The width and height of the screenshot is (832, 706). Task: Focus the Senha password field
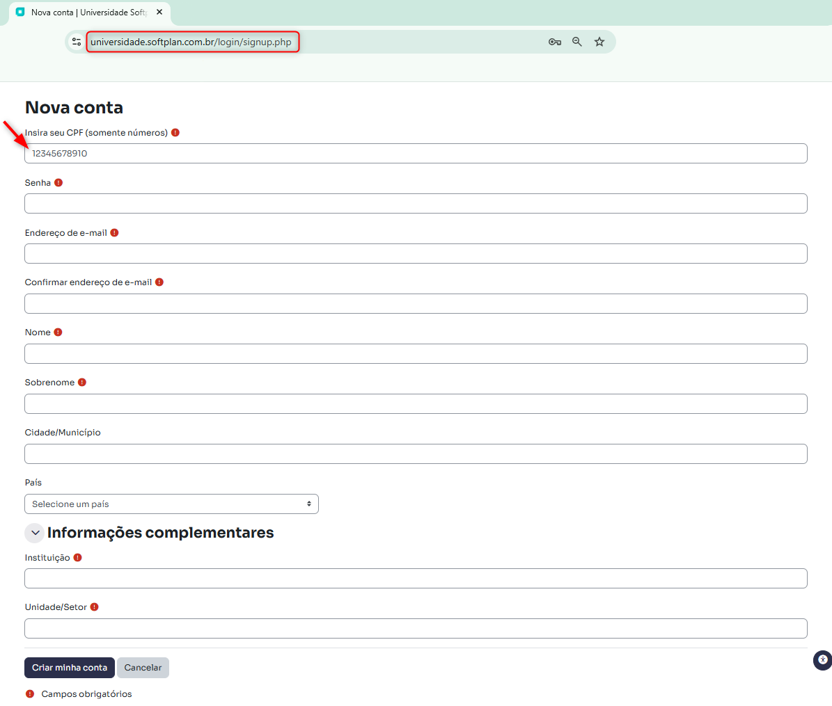tap(416, 204)
